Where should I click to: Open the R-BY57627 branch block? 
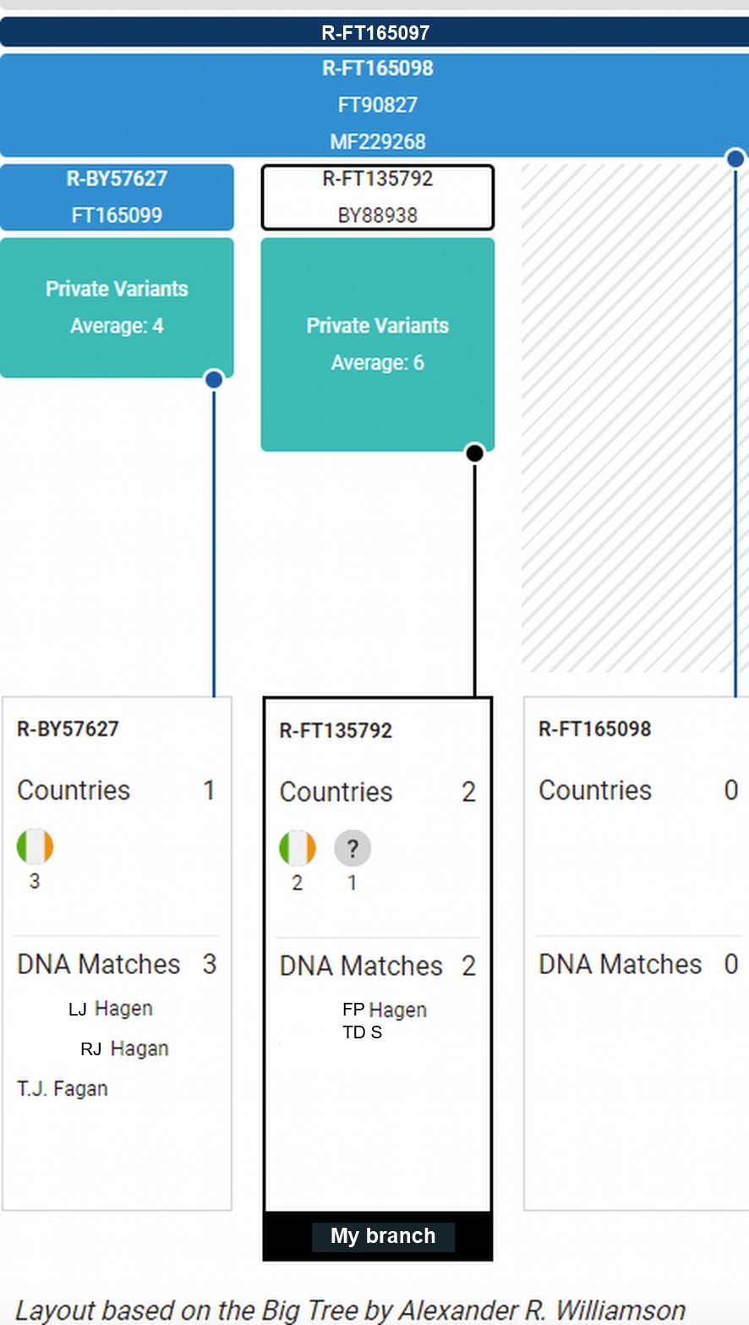(117, 197)
